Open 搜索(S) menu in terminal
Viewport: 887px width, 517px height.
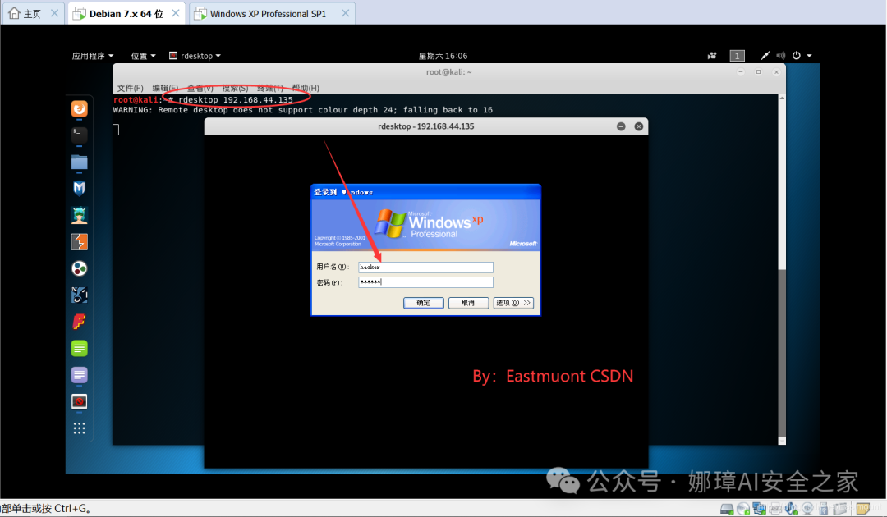tap(235, 88)
